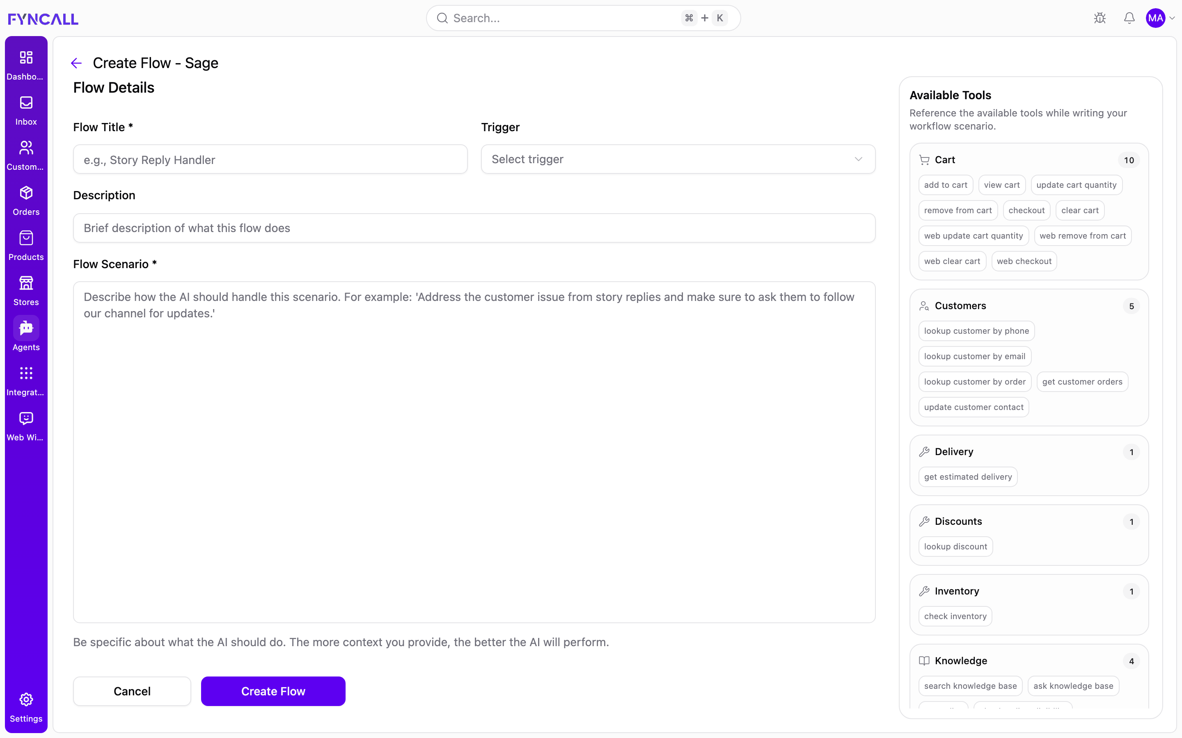Select search knowledge base tool

click(970, 686)
